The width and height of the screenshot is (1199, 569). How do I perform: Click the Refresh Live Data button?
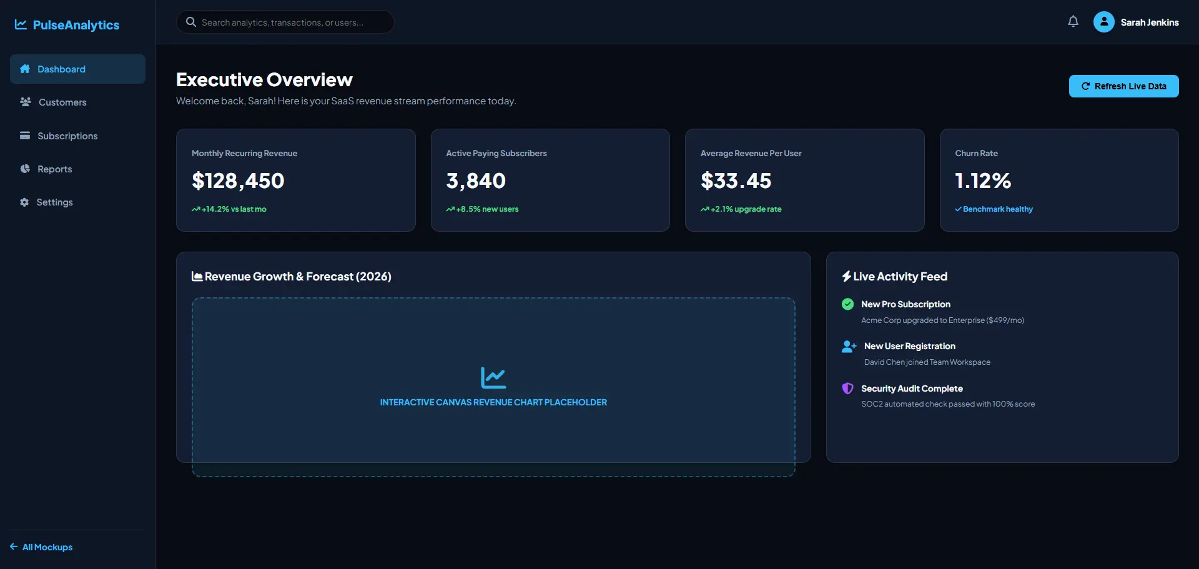tap(1123, 86)
